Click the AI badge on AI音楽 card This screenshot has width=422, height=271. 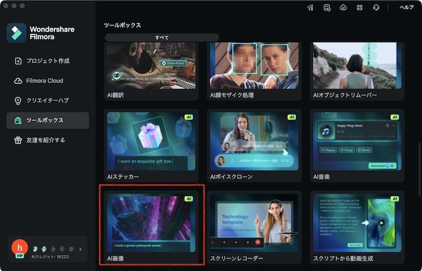click(394, 117)
